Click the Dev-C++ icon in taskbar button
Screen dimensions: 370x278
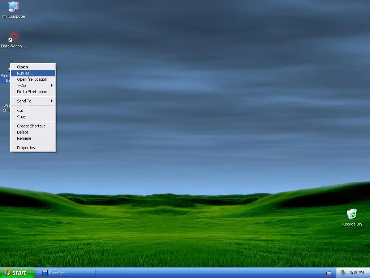click(44, 273)
